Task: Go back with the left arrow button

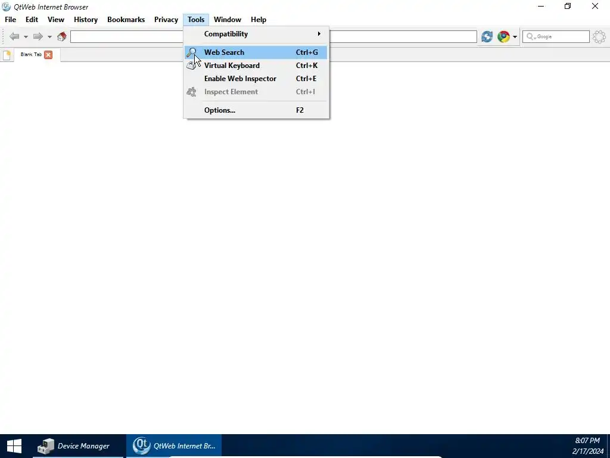Action: coord(14,36)
